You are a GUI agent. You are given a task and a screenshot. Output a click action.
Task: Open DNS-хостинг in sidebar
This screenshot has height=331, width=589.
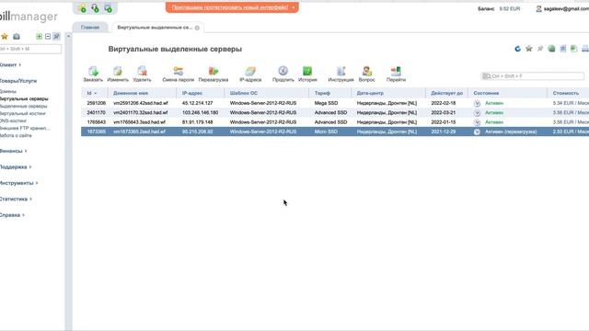[13, 120]
